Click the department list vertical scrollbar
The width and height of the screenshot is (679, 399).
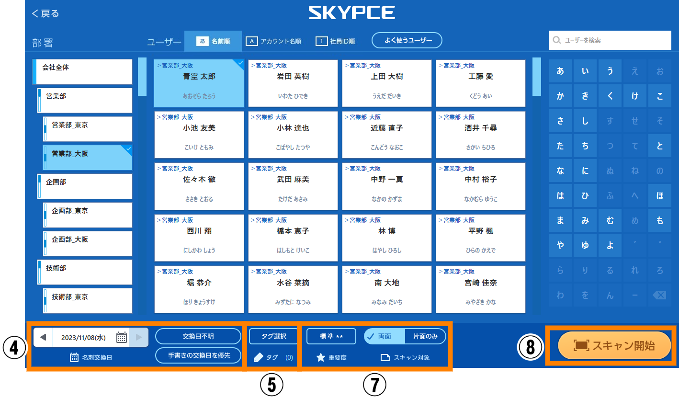(x=142, y=77)
